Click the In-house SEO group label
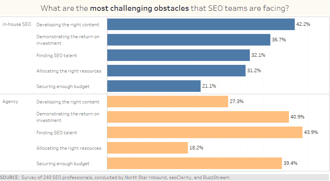The width and height of the screenshot is (330, 181). coord(17,24)
